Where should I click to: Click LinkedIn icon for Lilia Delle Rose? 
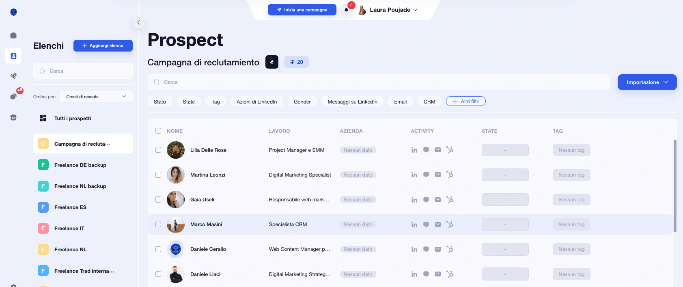click(414, 150)
